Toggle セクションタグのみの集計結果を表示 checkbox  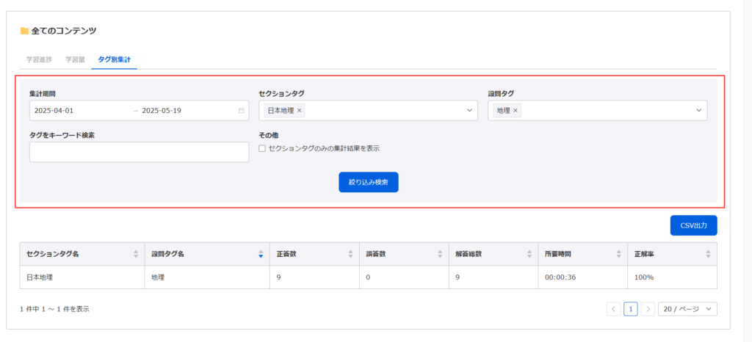tap(262, 148)
